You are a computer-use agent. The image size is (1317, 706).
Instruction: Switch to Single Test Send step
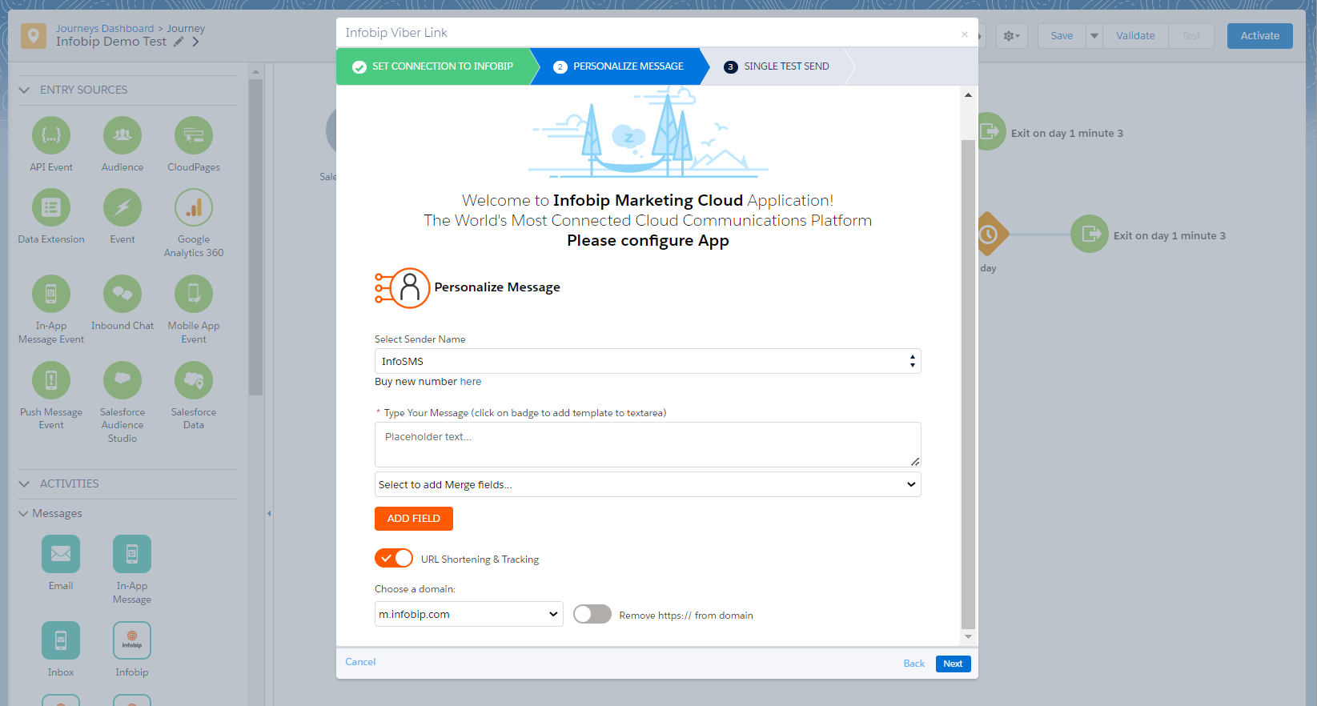(777, 66)
